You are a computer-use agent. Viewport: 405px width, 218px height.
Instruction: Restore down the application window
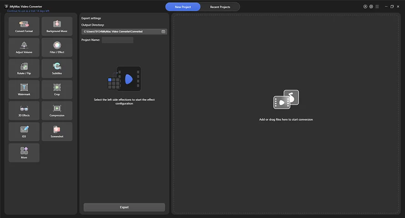click(x=392, y=7)
